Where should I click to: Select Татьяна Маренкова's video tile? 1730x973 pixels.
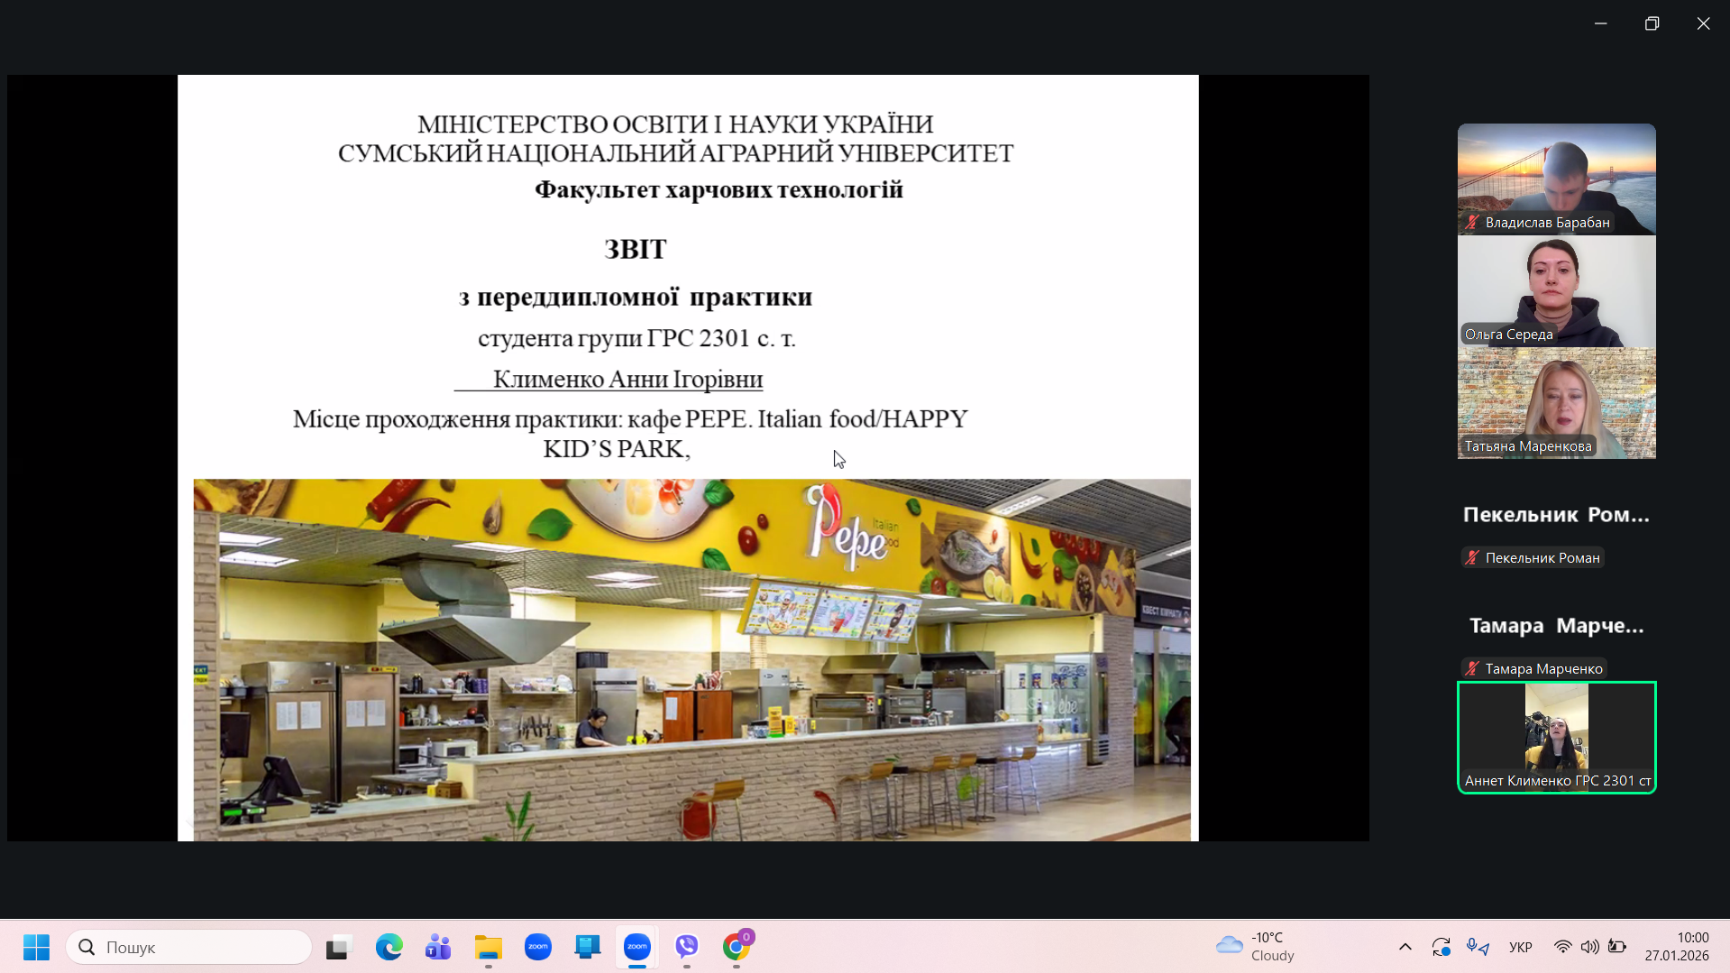1556,403
